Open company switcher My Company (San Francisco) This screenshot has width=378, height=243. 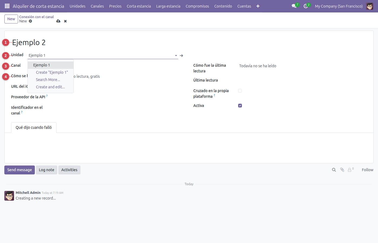339,6
